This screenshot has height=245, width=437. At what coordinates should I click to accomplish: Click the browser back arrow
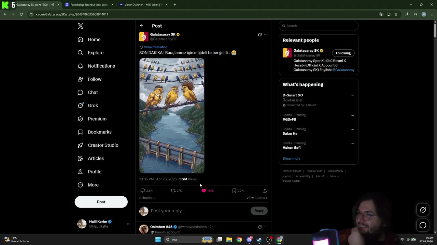click(5, 14)
